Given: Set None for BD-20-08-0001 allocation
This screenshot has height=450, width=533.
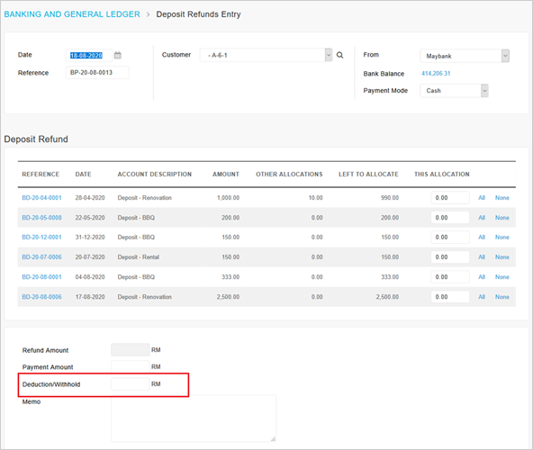Looking at the screenshot, I should (502, 277).
